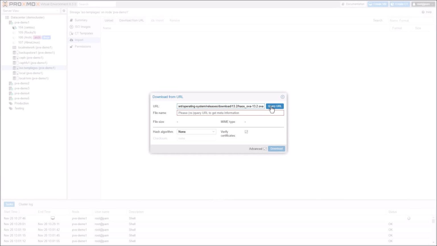The height and width of the screenshot is (246, 437).
Task: Select the Summary panel icon
Action: (72, 20)
